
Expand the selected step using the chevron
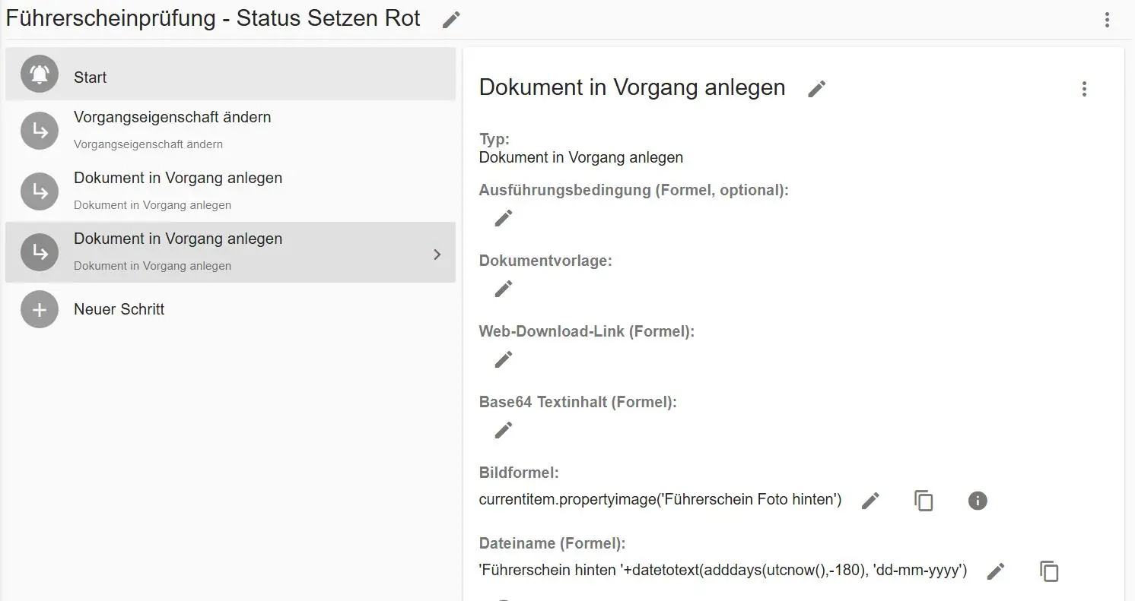437,253
